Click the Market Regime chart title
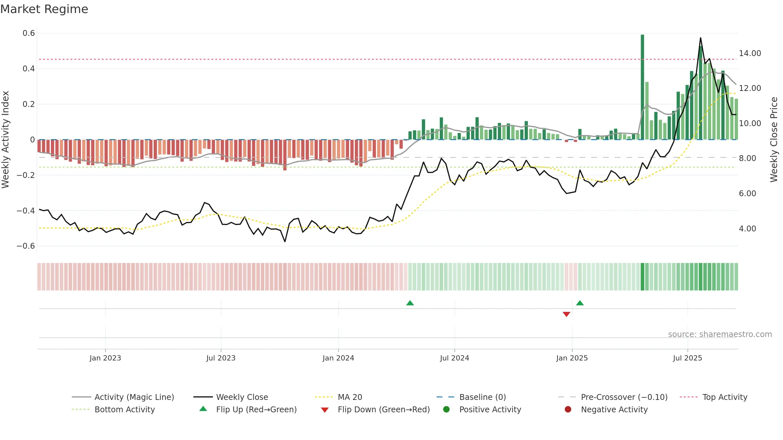 pos(44,9)
